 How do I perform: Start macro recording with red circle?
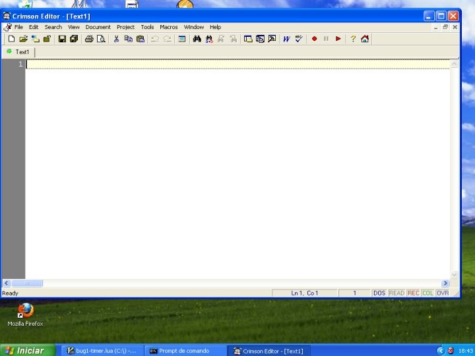pyautogui.click(x=314, y=39)
